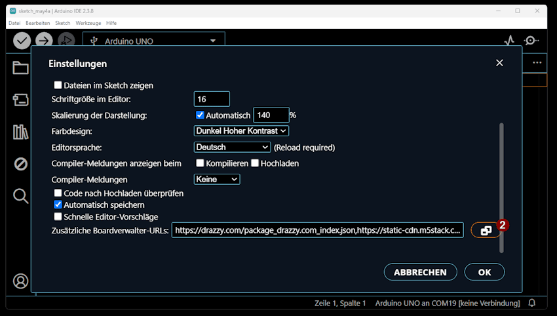Open the Library Manager sidebar icon
The width and height of the screenshot is (557, 316).
[20, 132]
